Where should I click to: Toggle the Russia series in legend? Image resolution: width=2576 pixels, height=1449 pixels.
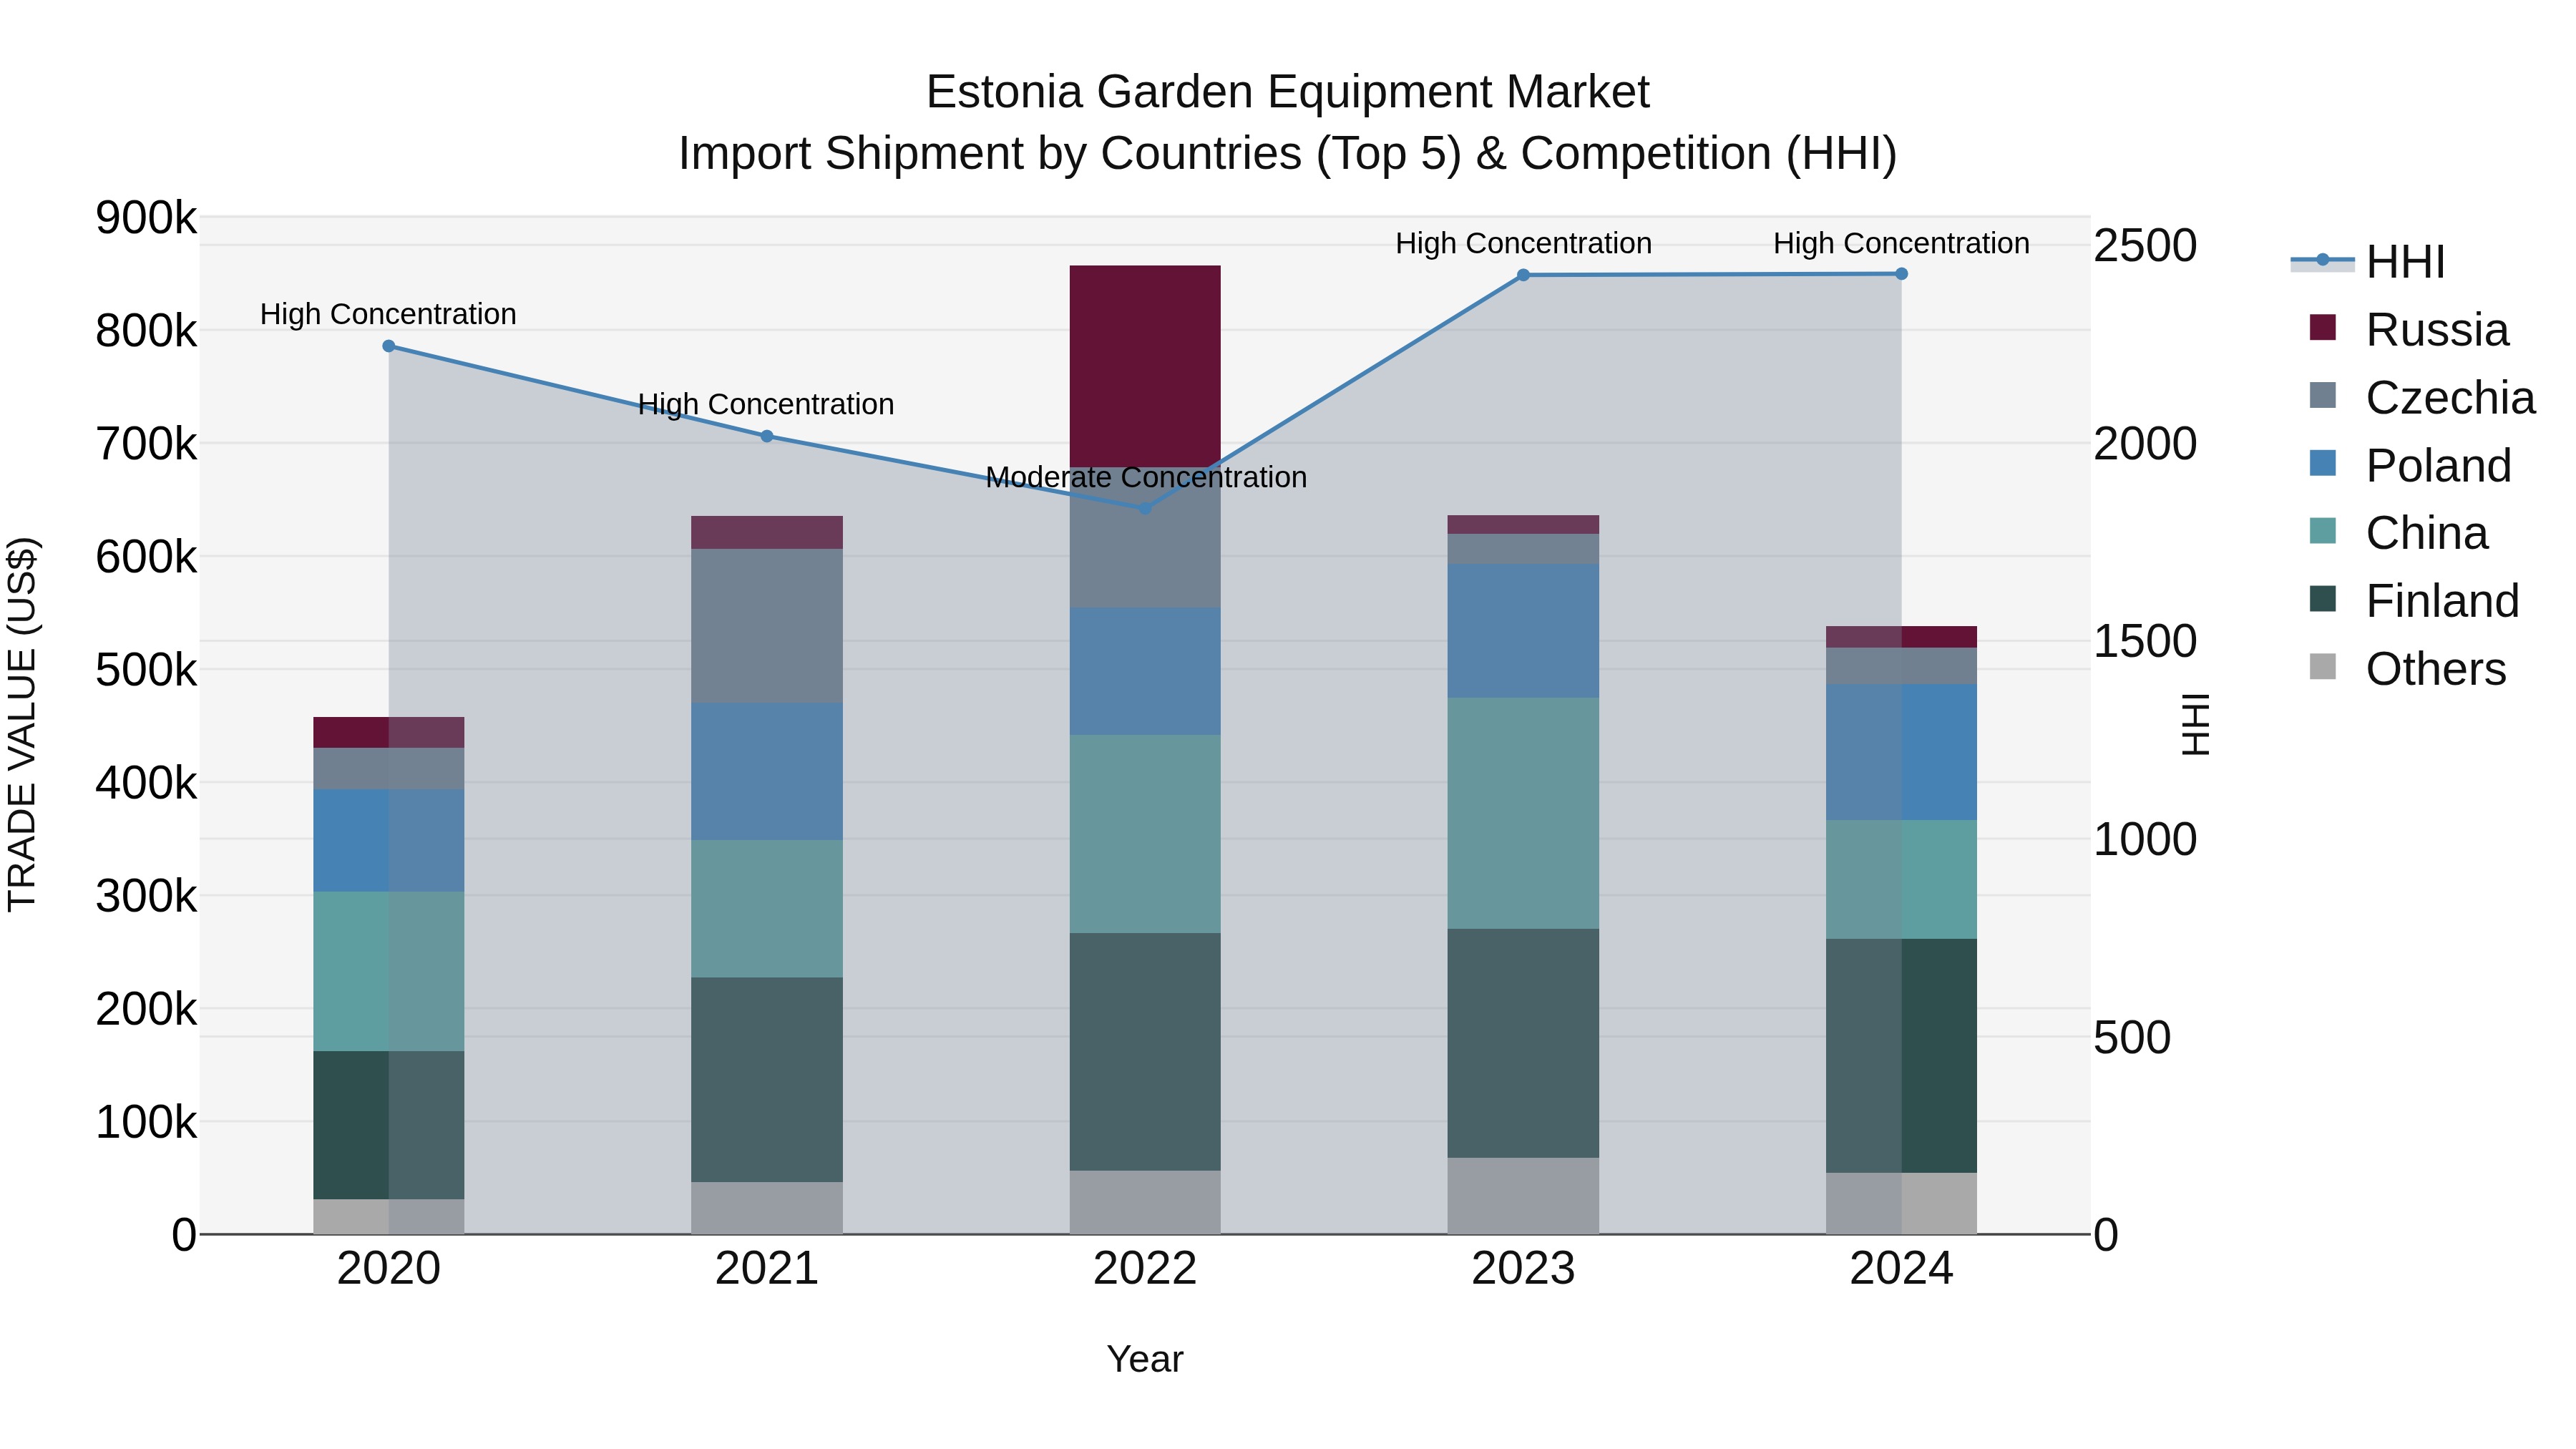(x=2409, y=329)
